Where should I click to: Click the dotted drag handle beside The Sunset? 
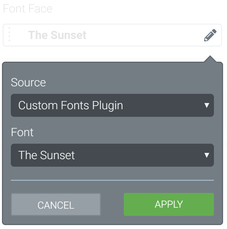coord(9,35)
